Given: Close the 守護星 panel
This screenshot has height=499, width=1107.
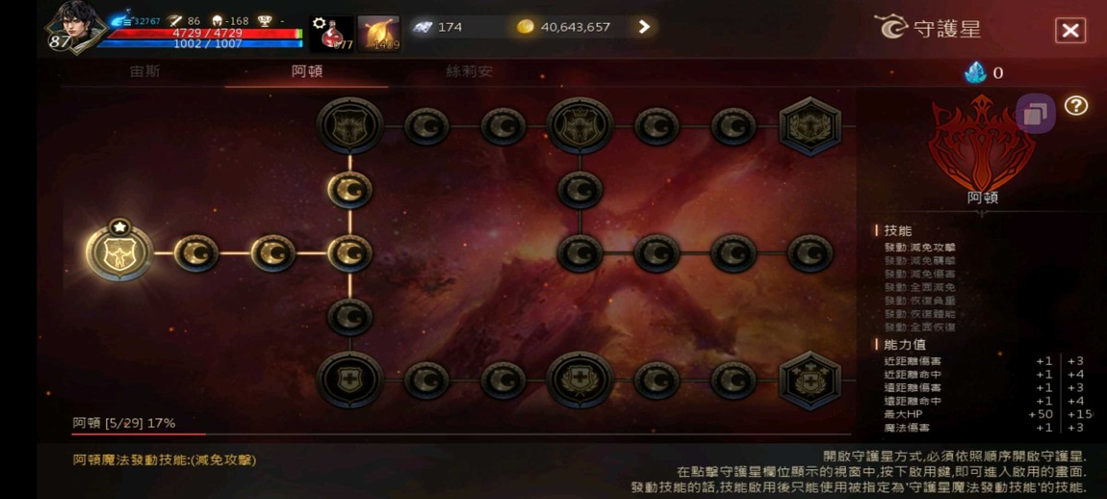Looking at the screenshot, I should (1070, 31).
